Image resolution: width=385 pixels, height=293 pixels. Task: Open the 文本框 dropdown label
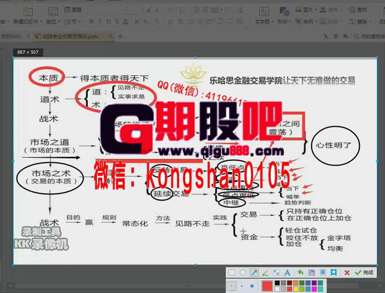pos(264,22)
